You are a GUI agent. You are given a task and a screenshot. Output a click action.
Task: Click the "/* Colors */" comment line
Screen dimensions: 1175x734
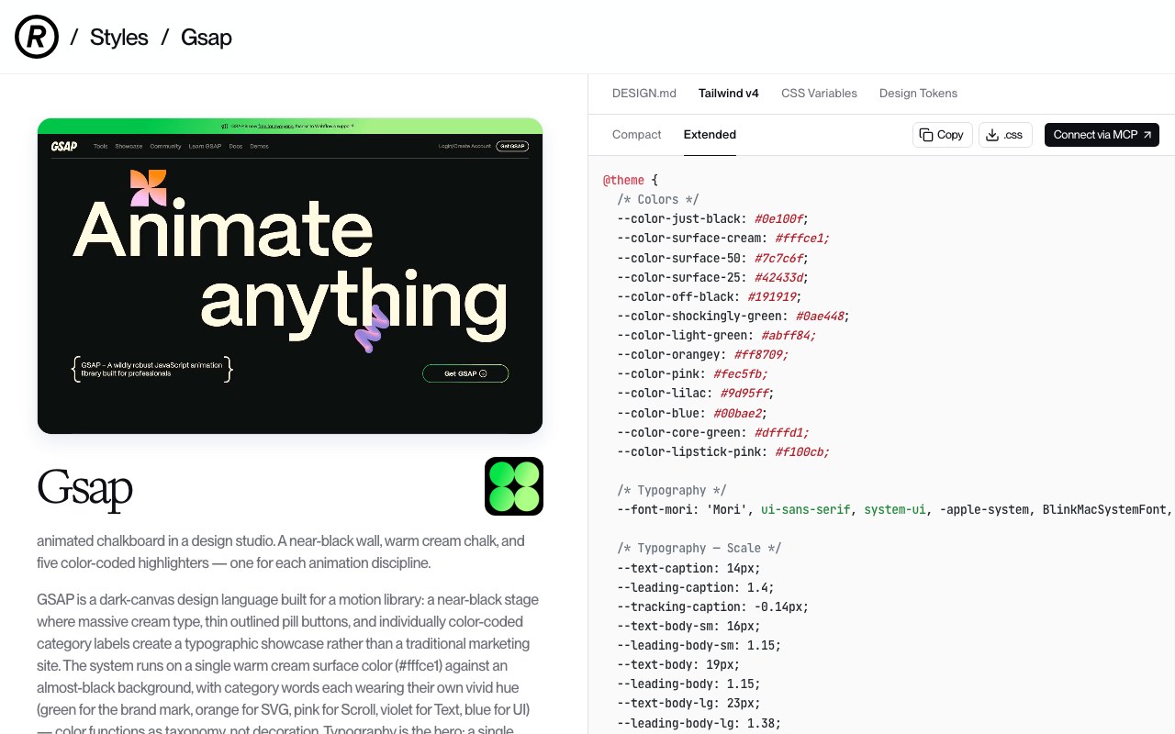pos(658,199)
